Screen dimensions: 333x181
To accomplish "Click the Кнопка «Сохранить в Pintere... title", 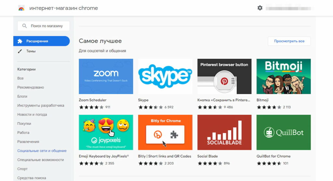I will (224, 100).
